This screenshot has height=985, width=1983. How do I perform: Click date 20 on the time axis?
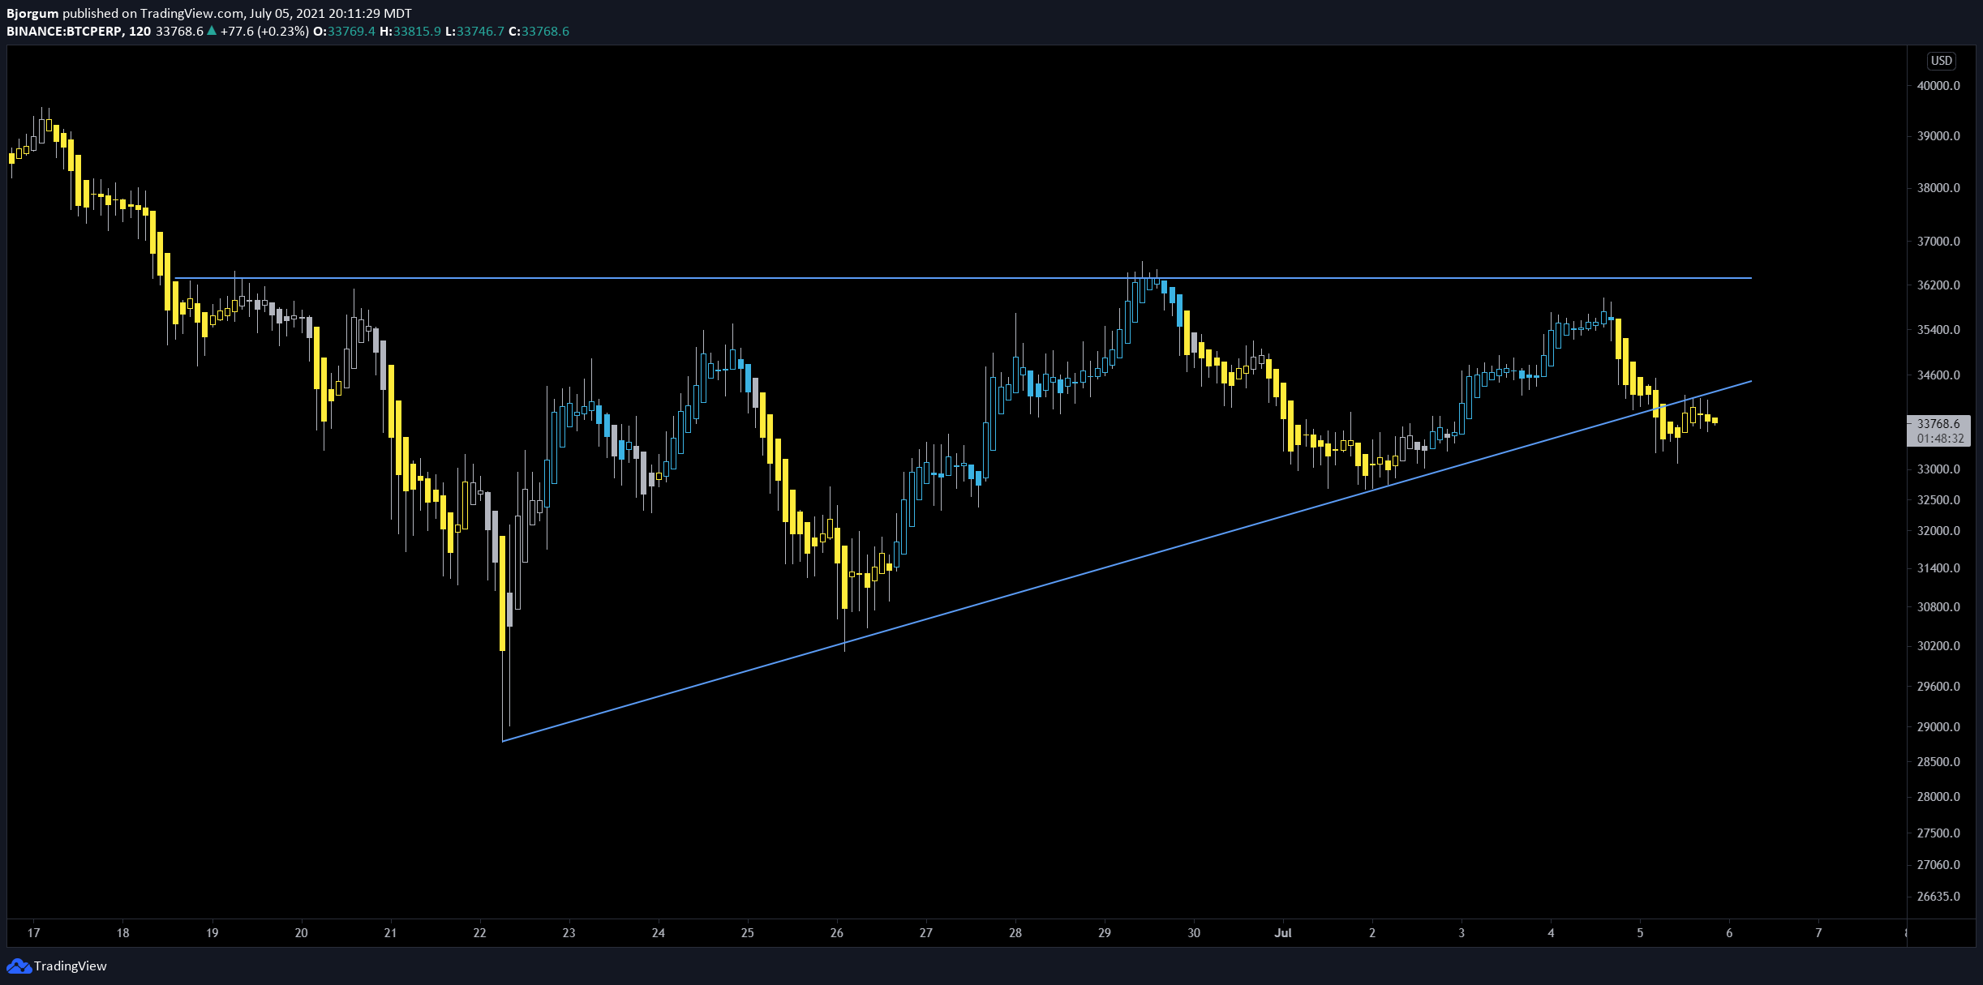click(302, 933)
